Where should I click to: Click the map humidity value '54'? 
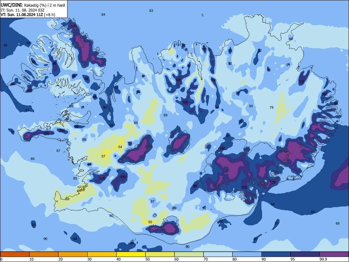(120, 147)
